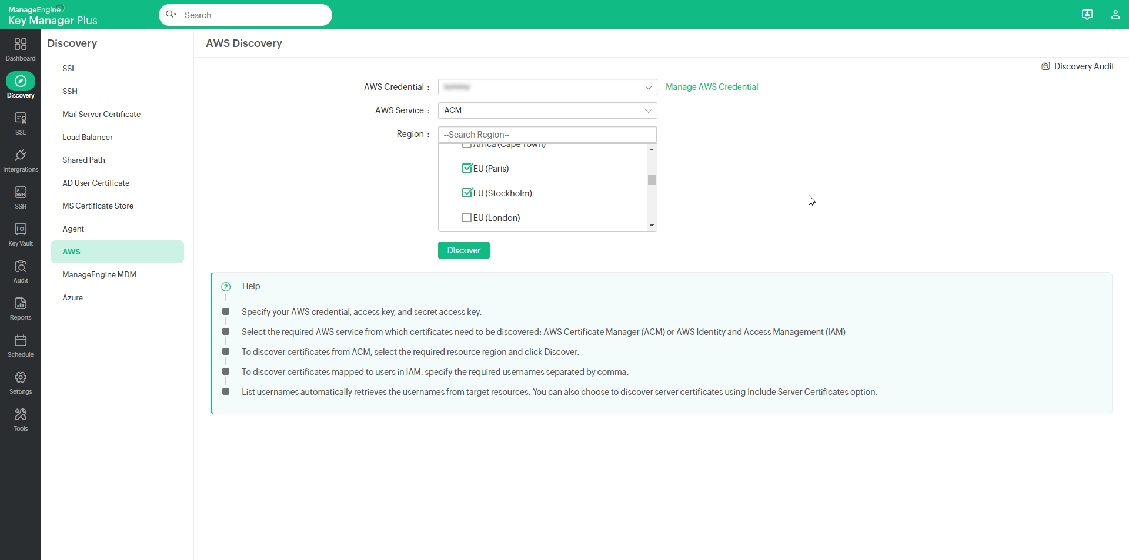Open the SSL certificate icon in sidebar
Viewport: 1129px width, 560px height.
(x=21, y=118)
